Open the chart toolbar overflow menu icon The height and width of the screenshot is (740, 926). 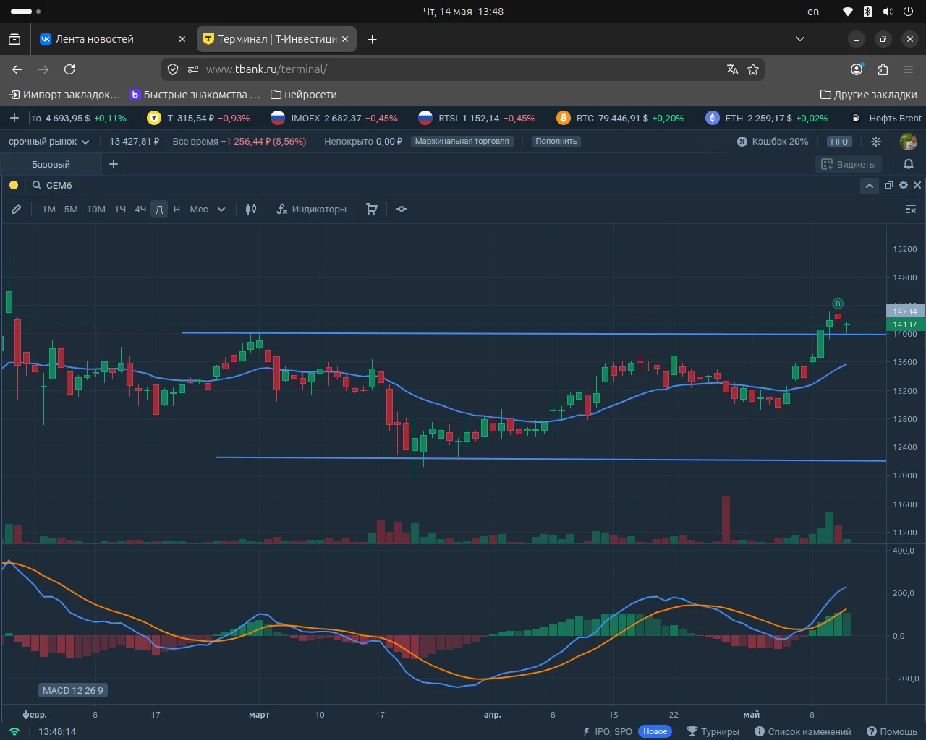(911, 210)
